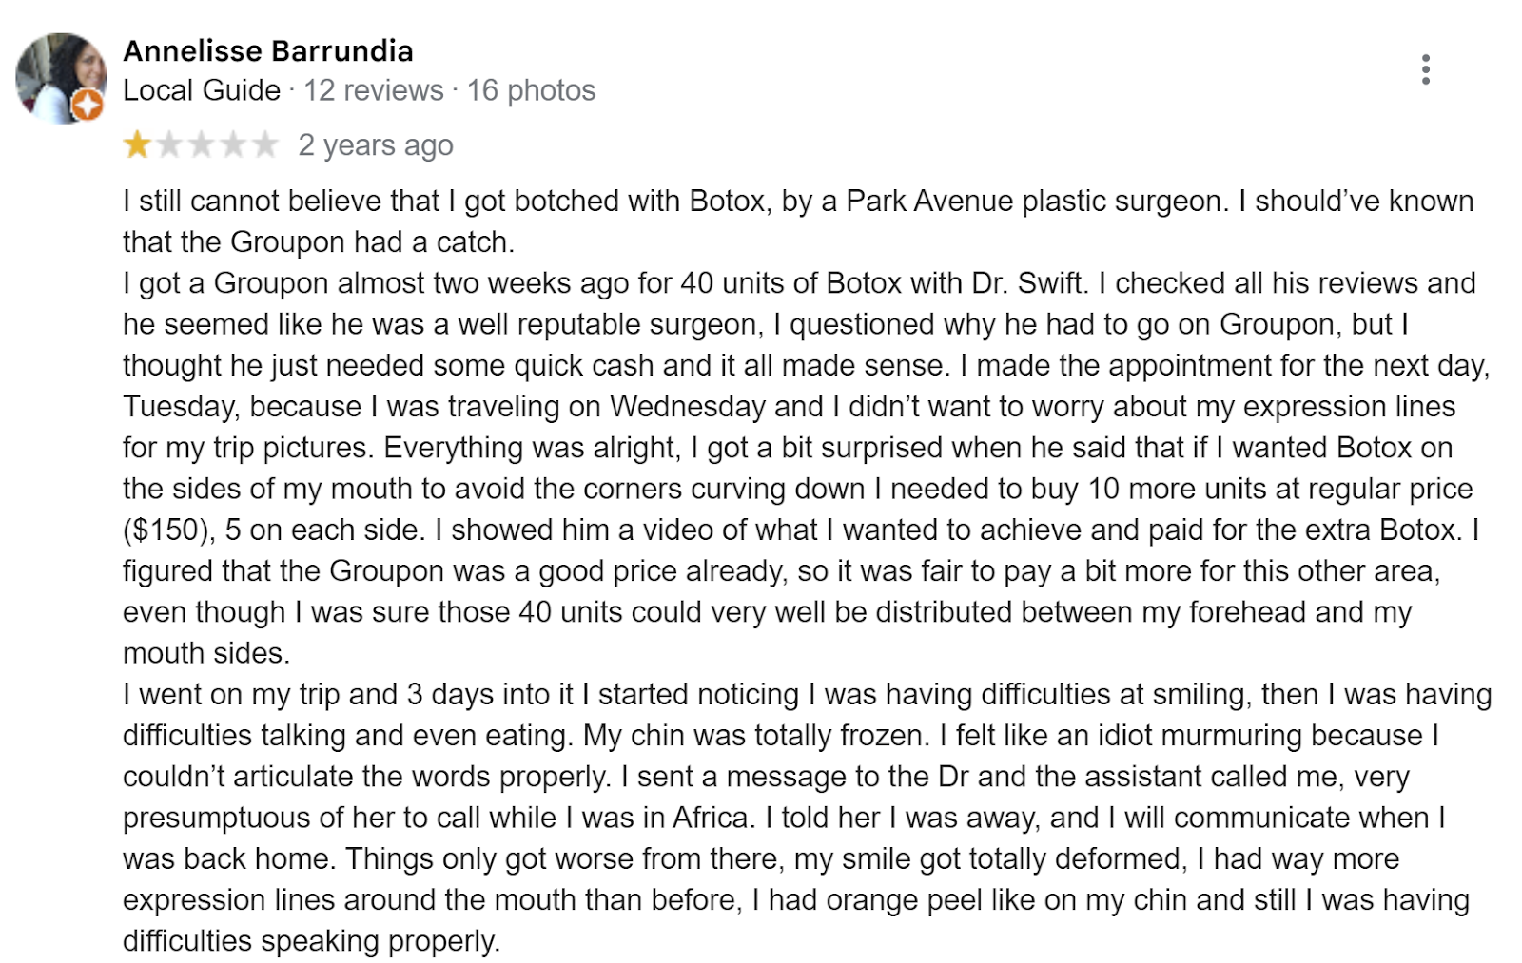View the reviewer's 16 photos
The height and width of the screenshot is (963, 1522).
coord(531,90)
